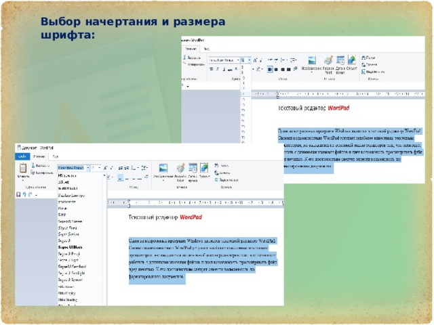Decrease indent in upper window

pyautogui.click(x=270, y=60)
